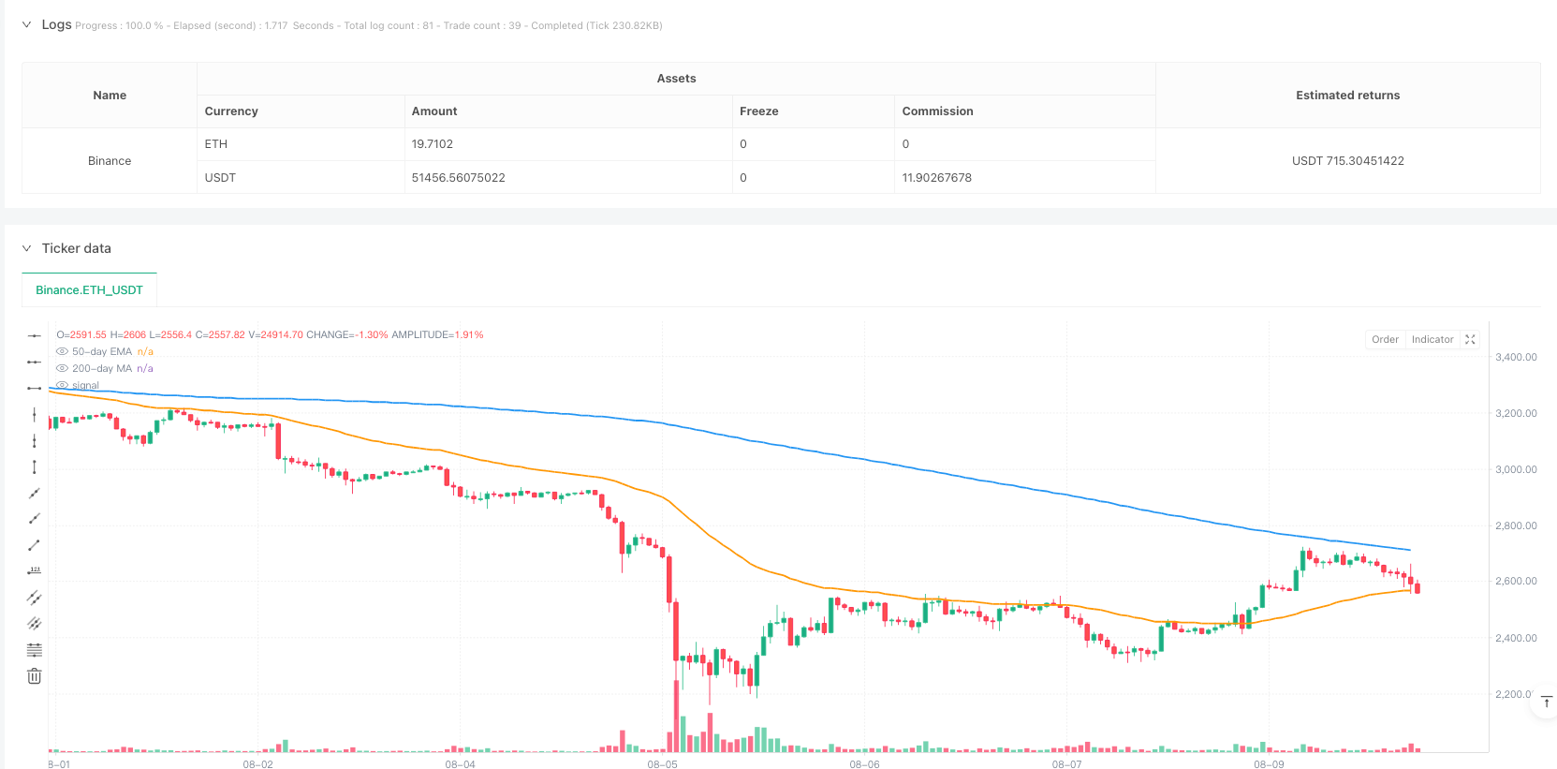Collapse the Logs section
The width and height of the screenshot is (1557, 769).
(26, 25)
